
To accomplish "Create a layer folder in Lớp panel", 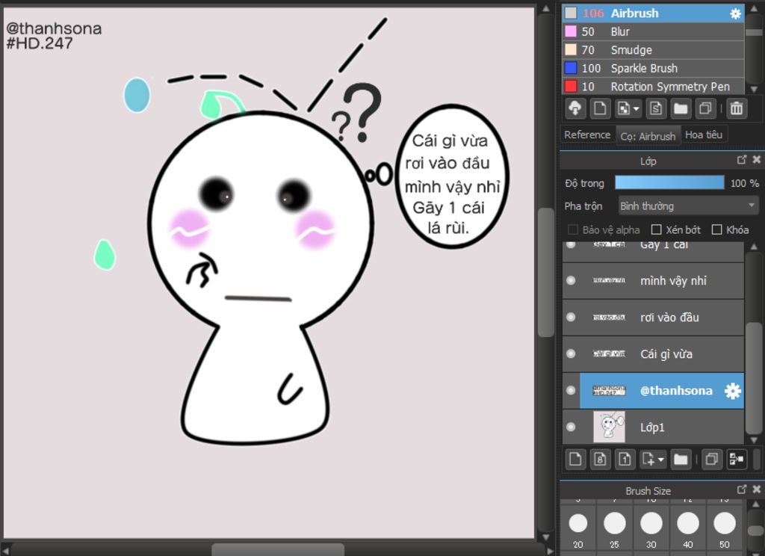I will pyautogui.click(x=680, y=459).
